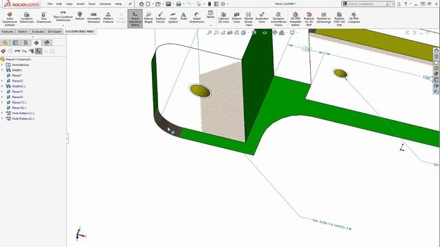
Task: Insert a Surface Finish symbol
Action: (x=160, y=18)
